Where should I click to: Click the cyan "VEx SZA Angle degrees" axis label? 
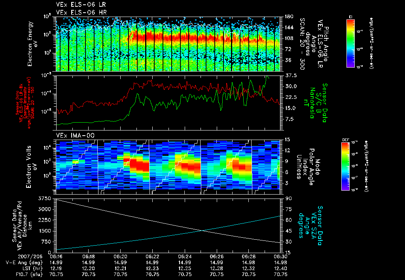[x=310, y=225]
